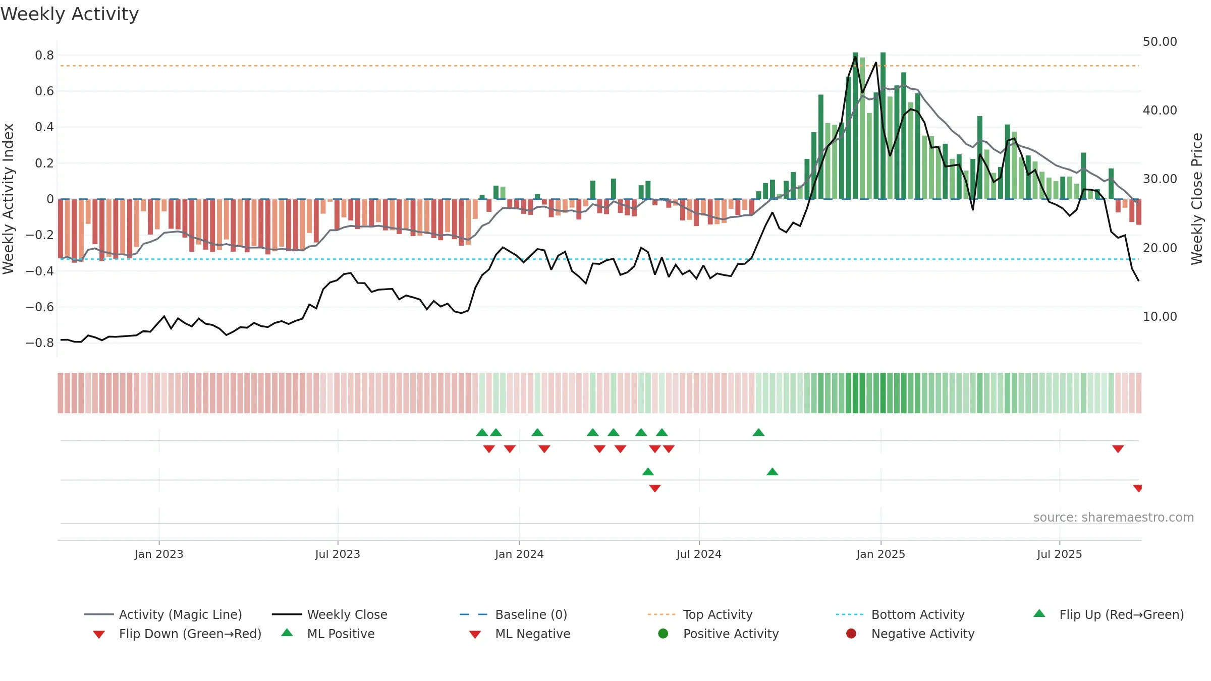This screenshot has height=681, width=1211.
Task: Toggle the Activity (Magic Line) legend entry
Action: coord(163,614)
